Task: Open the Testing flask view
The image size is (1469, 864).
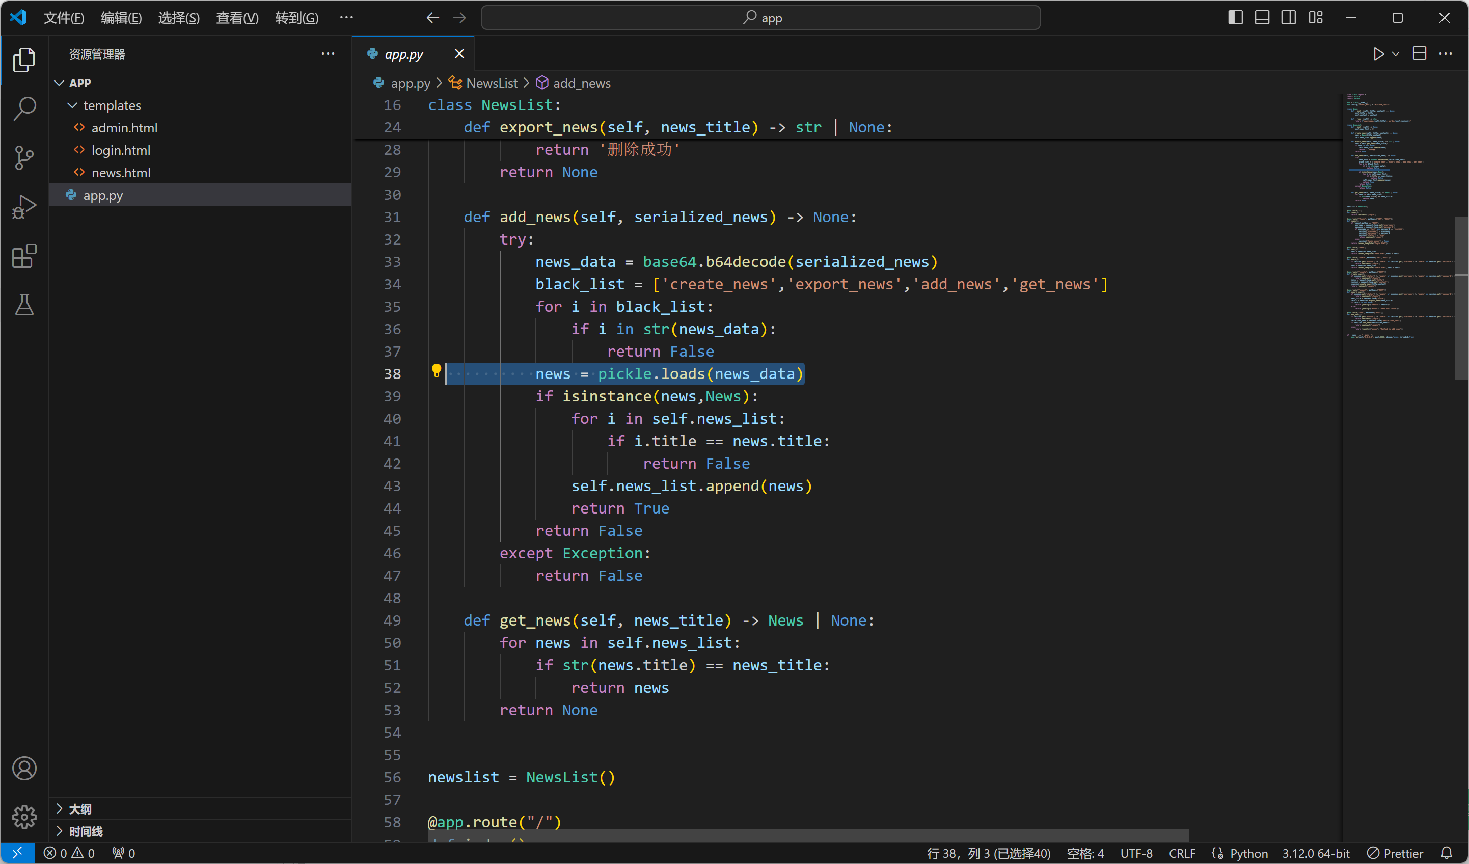Action: point(24,305)
